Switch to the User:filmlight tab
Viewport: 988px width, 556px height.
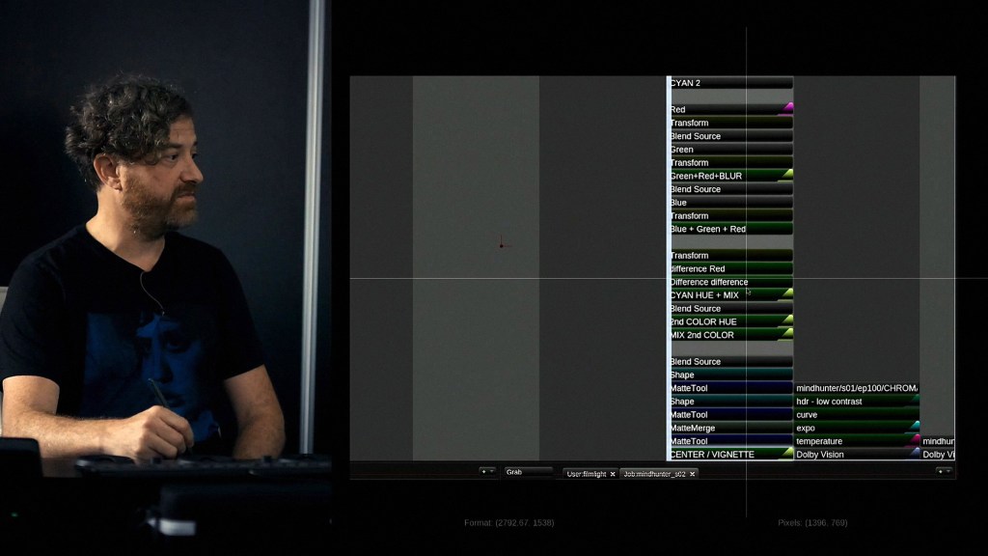click(x=586, y=474)
